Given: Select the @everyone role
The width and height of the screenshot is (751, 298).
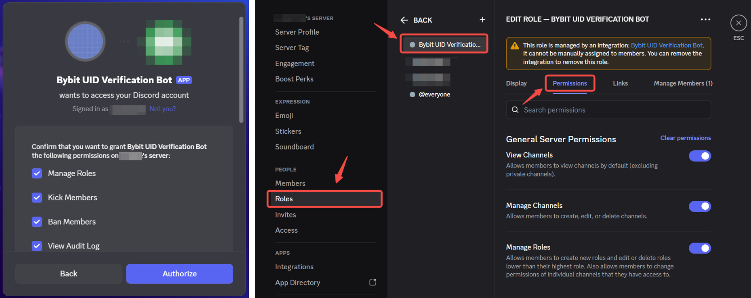Looking at the screenshot, I should click(x=434, y=95).
